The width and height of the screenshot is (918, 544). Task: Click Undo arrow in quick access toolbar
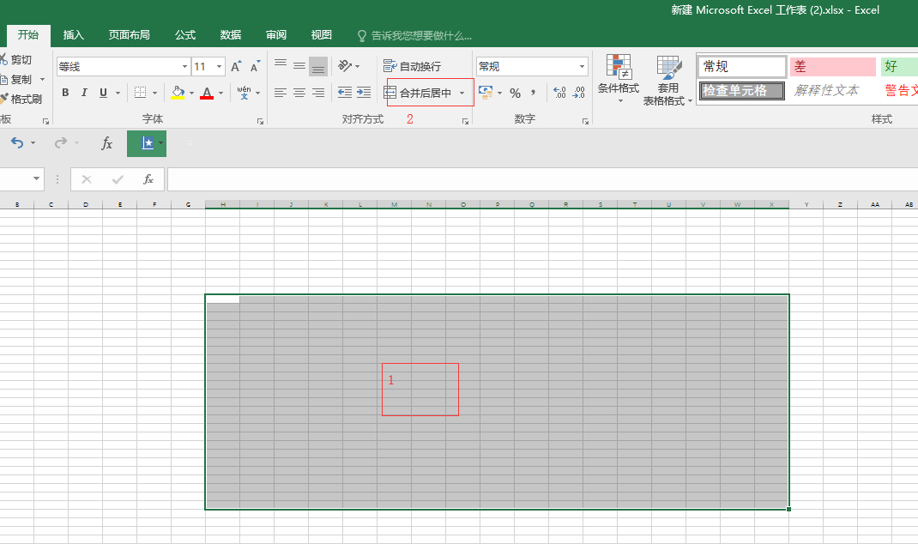tap(17, 143)
